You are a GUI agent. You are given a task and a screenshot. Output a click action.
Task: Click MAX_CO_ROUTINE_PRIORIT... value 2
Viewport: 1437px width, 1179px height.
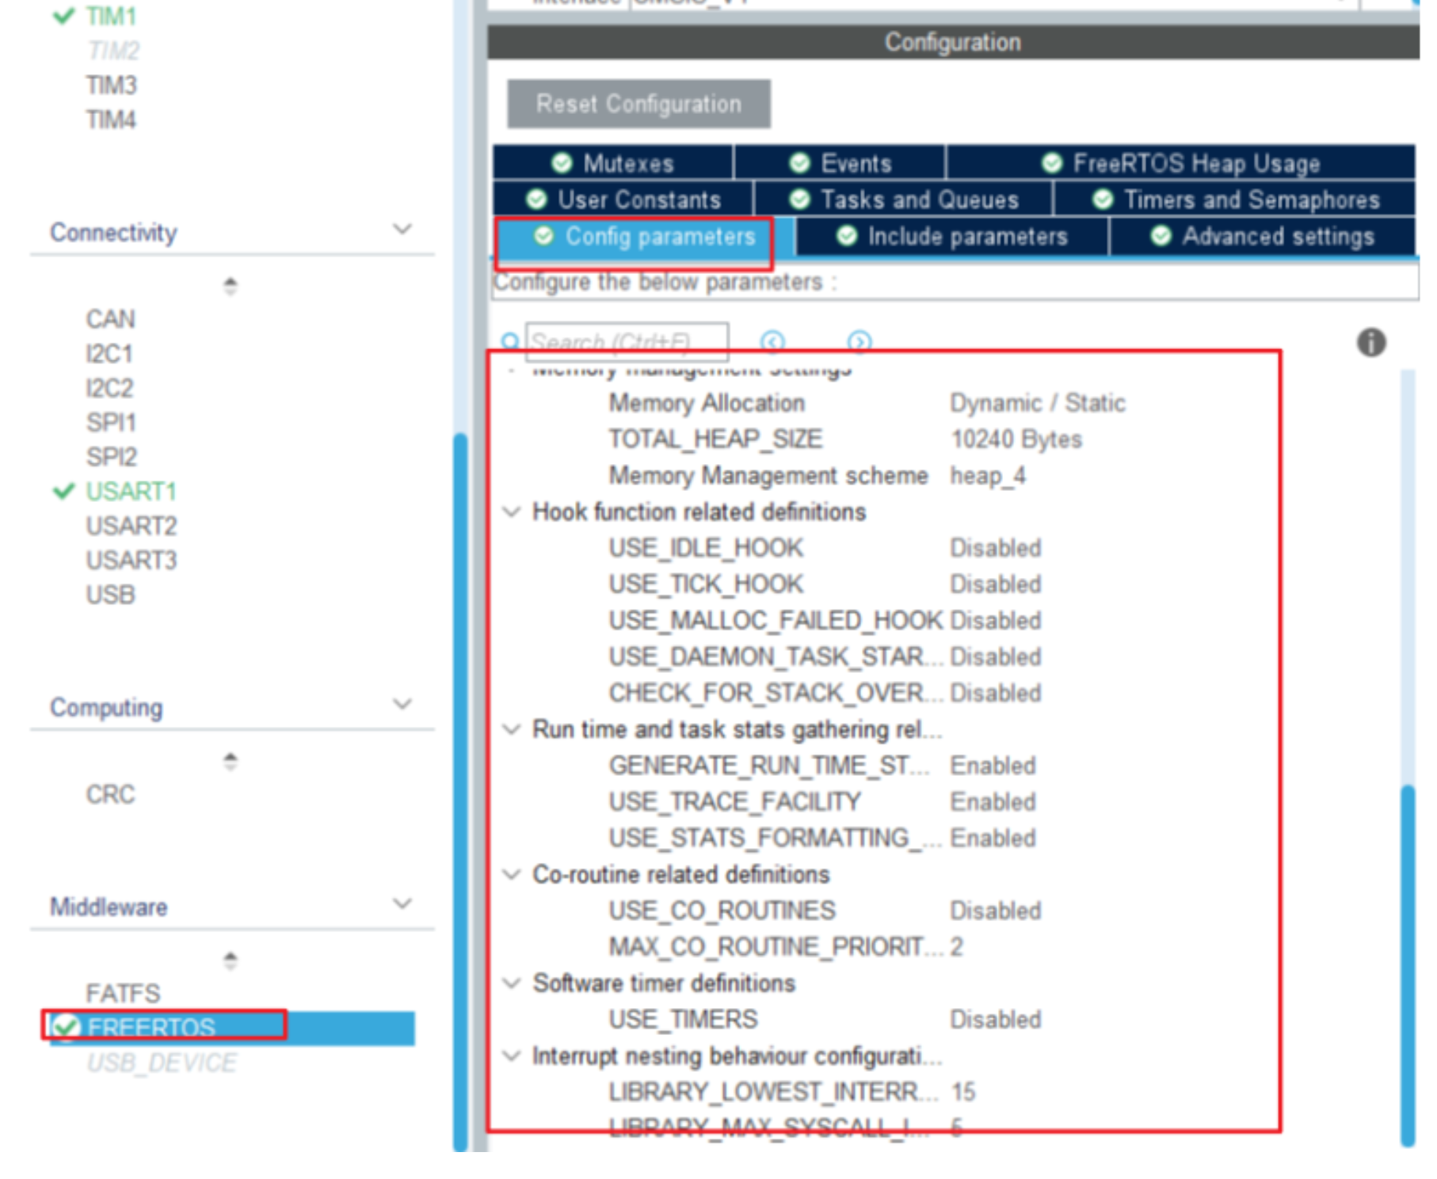pyautogui.click(x=956, y=947)
